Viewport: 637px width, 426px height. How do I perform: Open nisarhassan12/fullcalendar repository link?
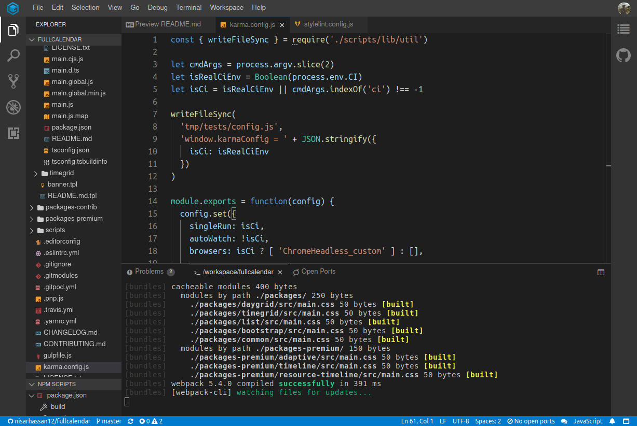coord(49,421)
